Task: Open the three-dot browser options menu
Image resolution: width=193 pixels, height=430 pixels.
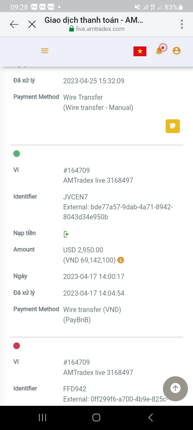Action: (x=182, y=24)
